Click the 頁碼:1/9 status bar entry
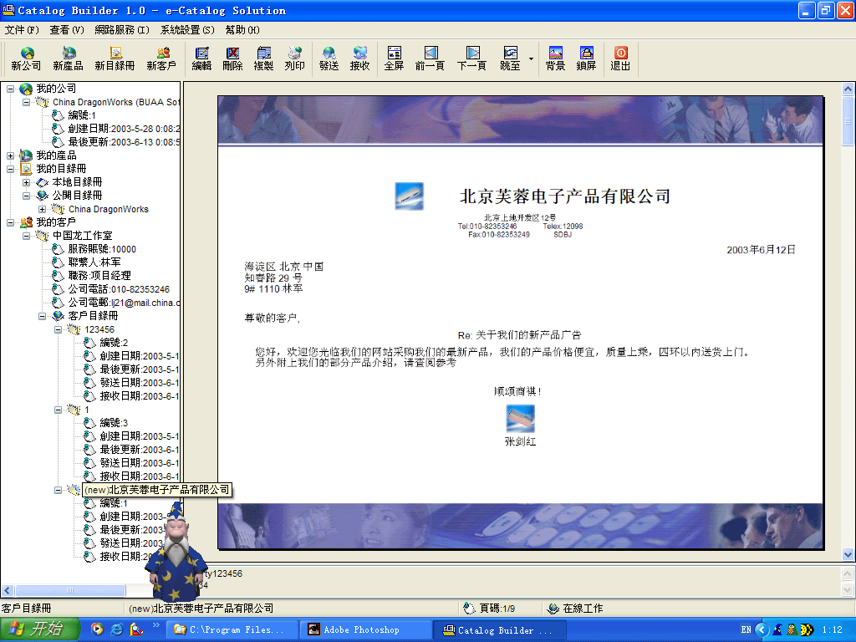This screenshot has width=856, height=642. pos(489,609)
